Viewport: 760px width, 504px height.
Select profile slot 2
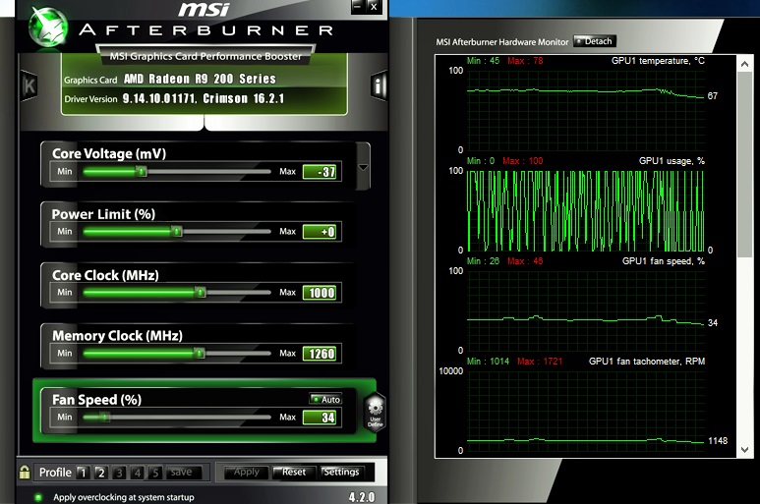[x=101, y=473]
